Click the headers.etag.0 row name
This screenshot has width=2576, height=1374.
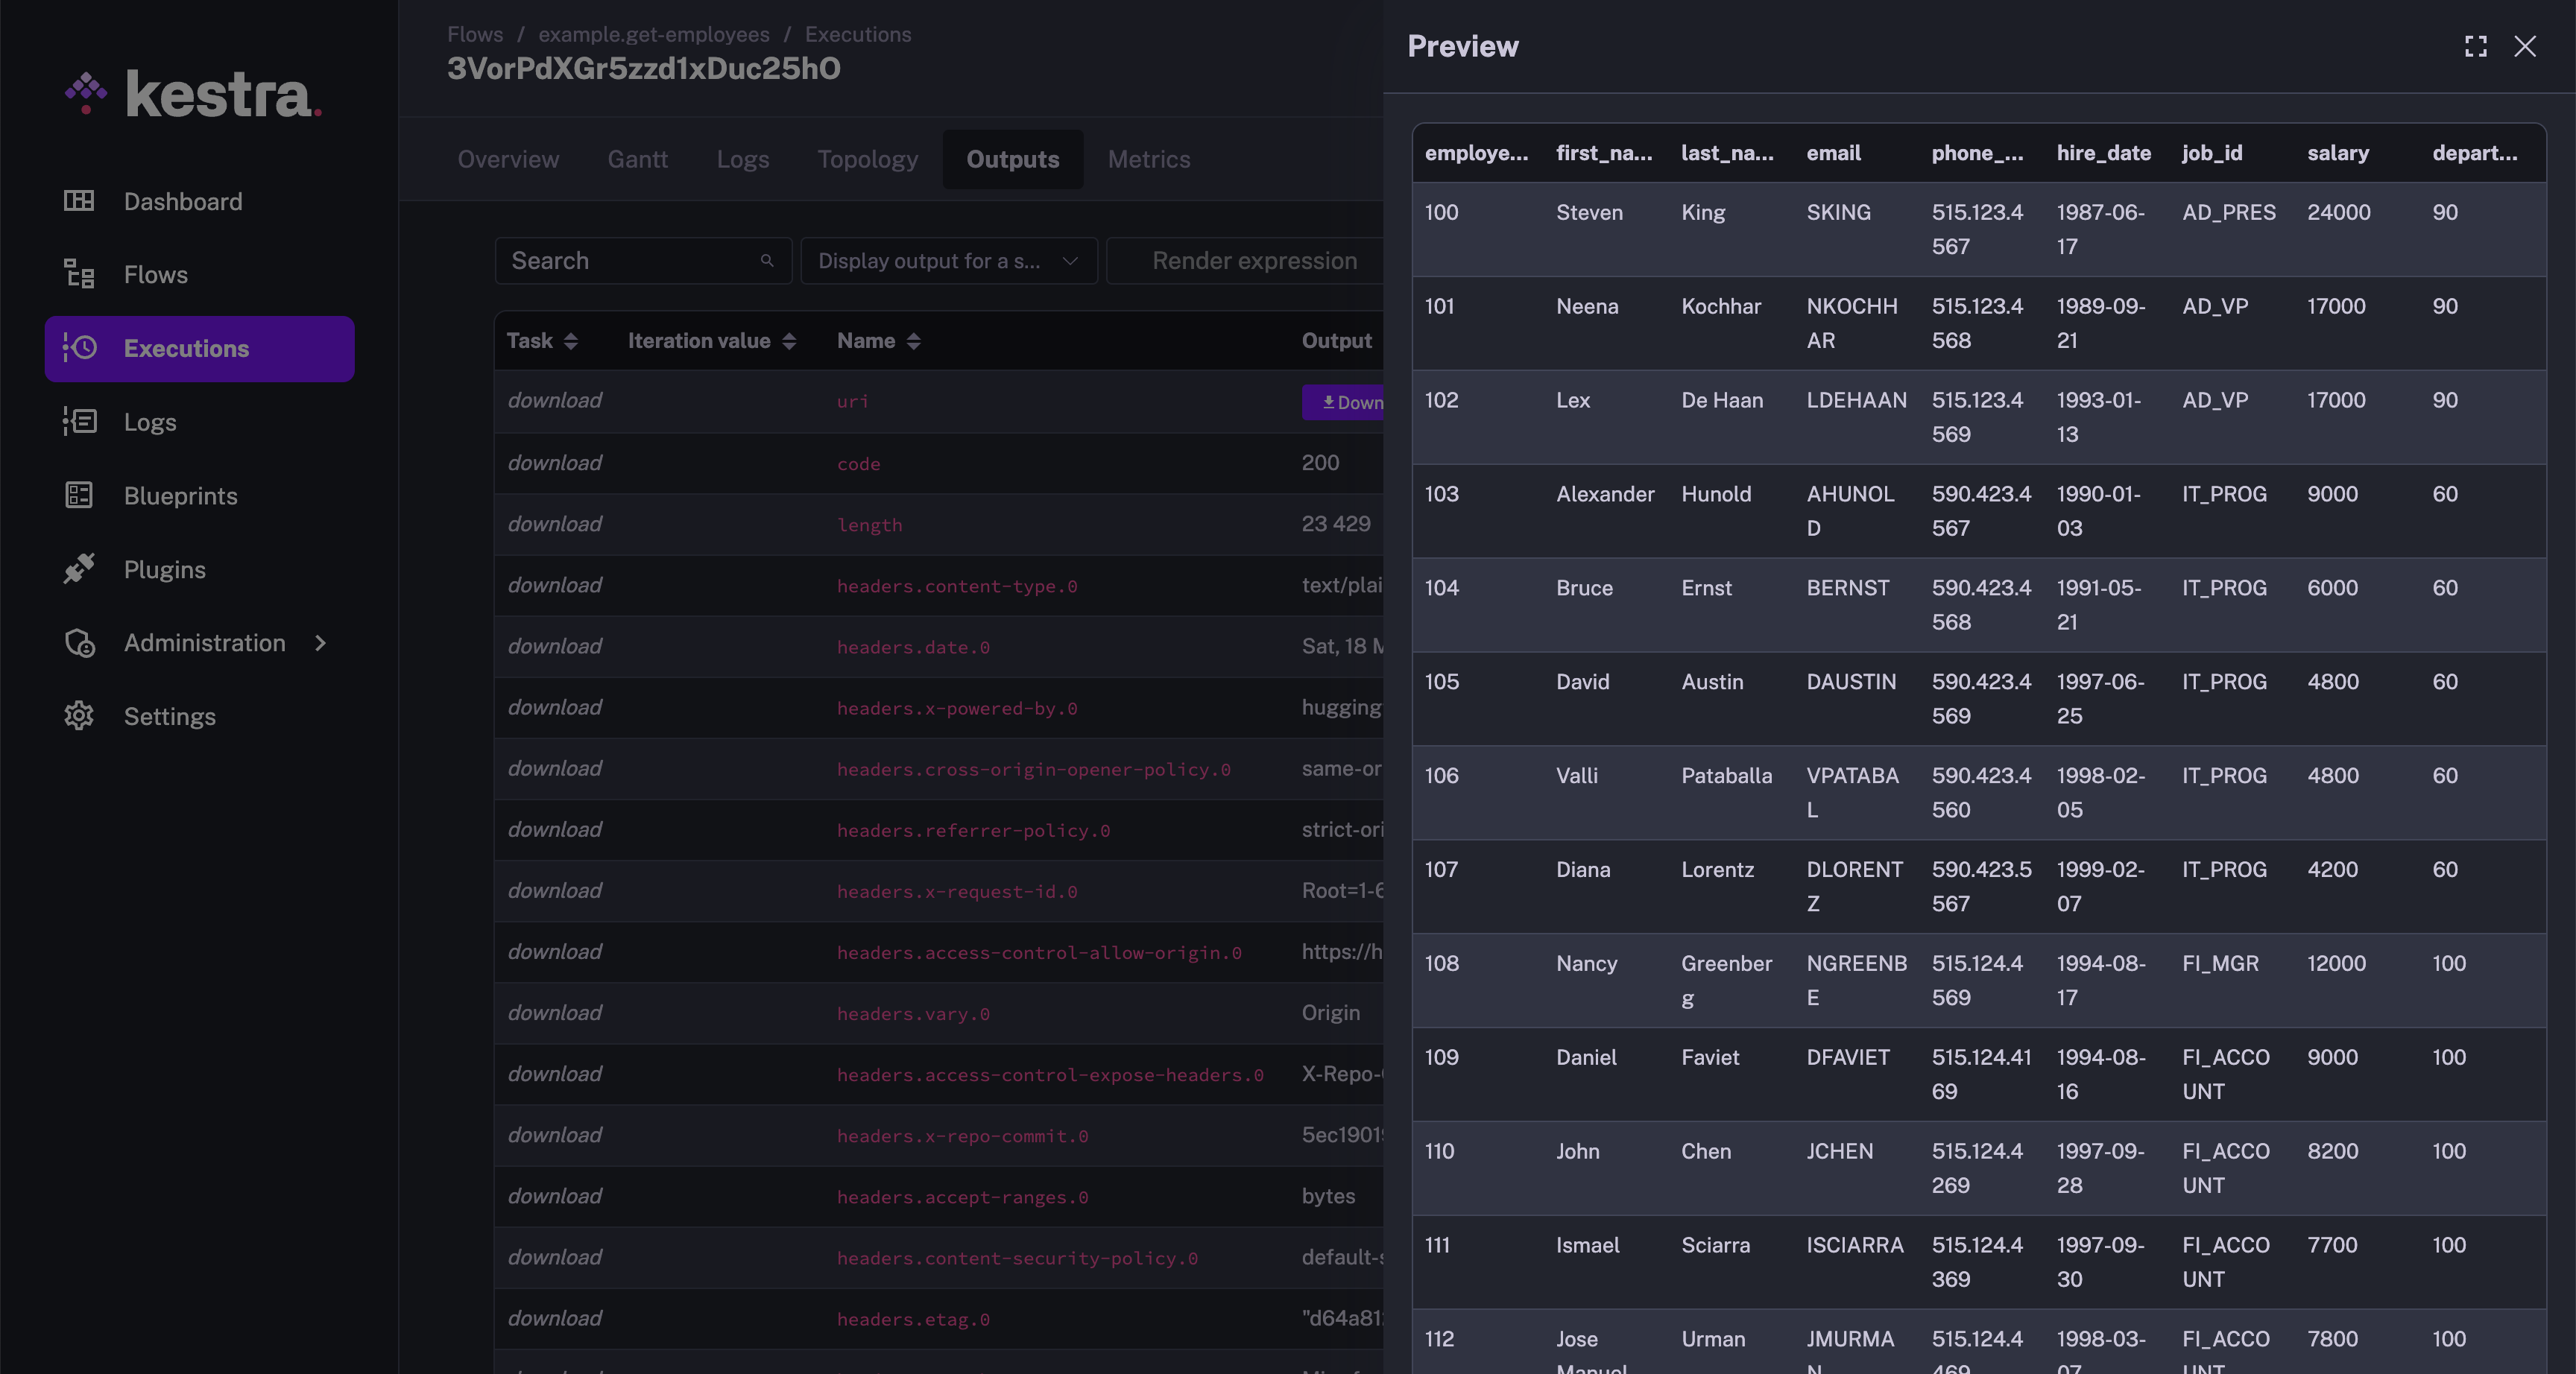click(x=913, y=1319)
